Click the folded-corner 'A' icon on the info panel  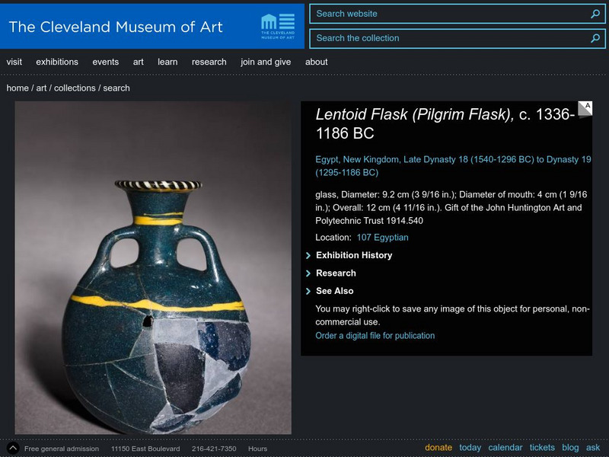[x=585, y=110]
